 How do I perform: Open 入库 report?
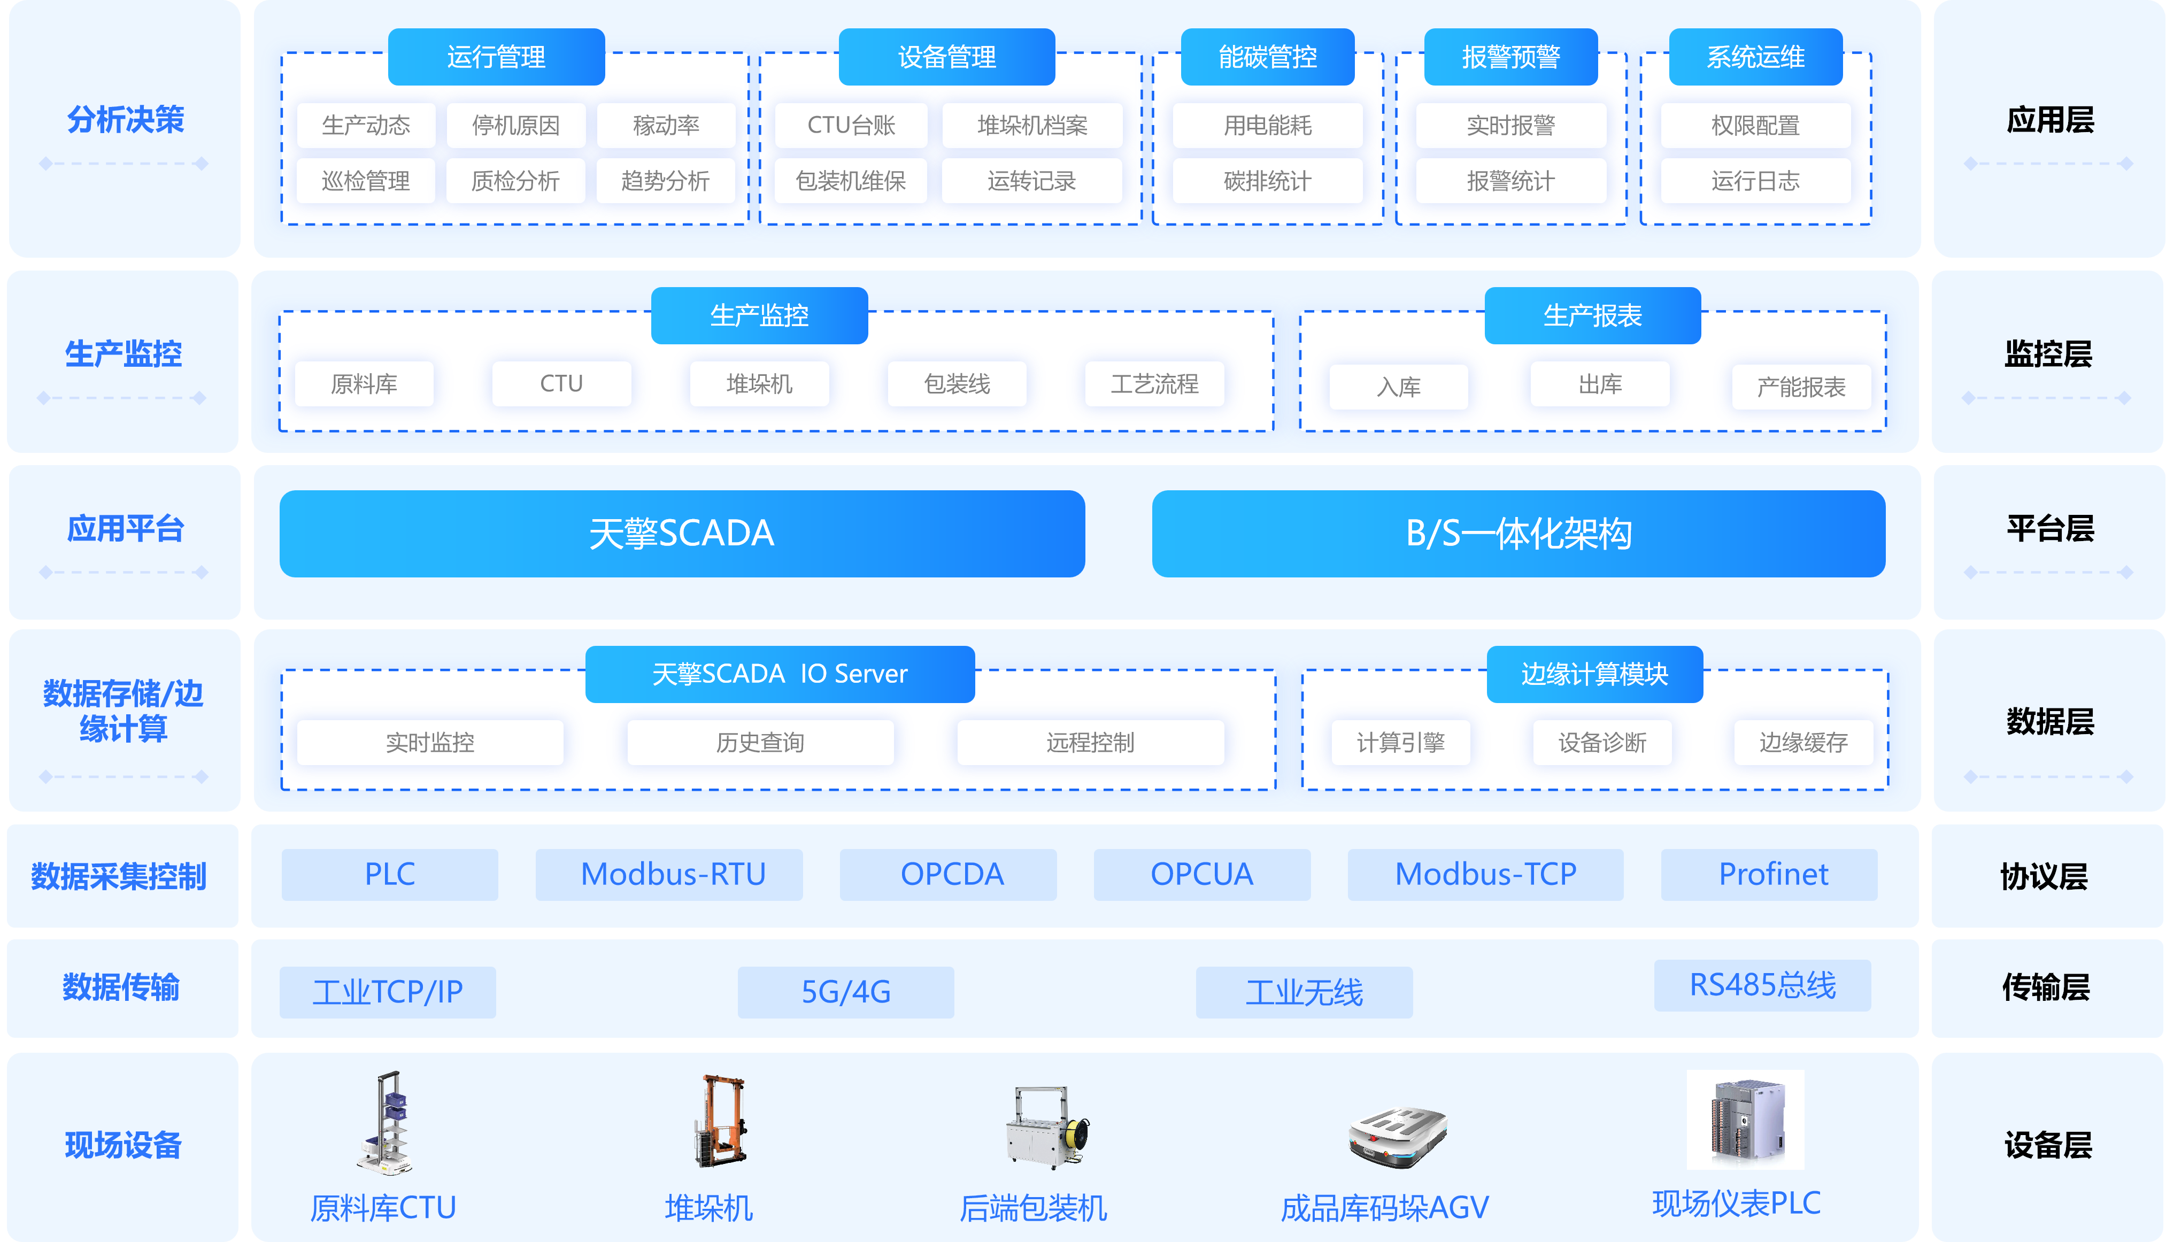pyautogui.click(x=1399, y=387)
